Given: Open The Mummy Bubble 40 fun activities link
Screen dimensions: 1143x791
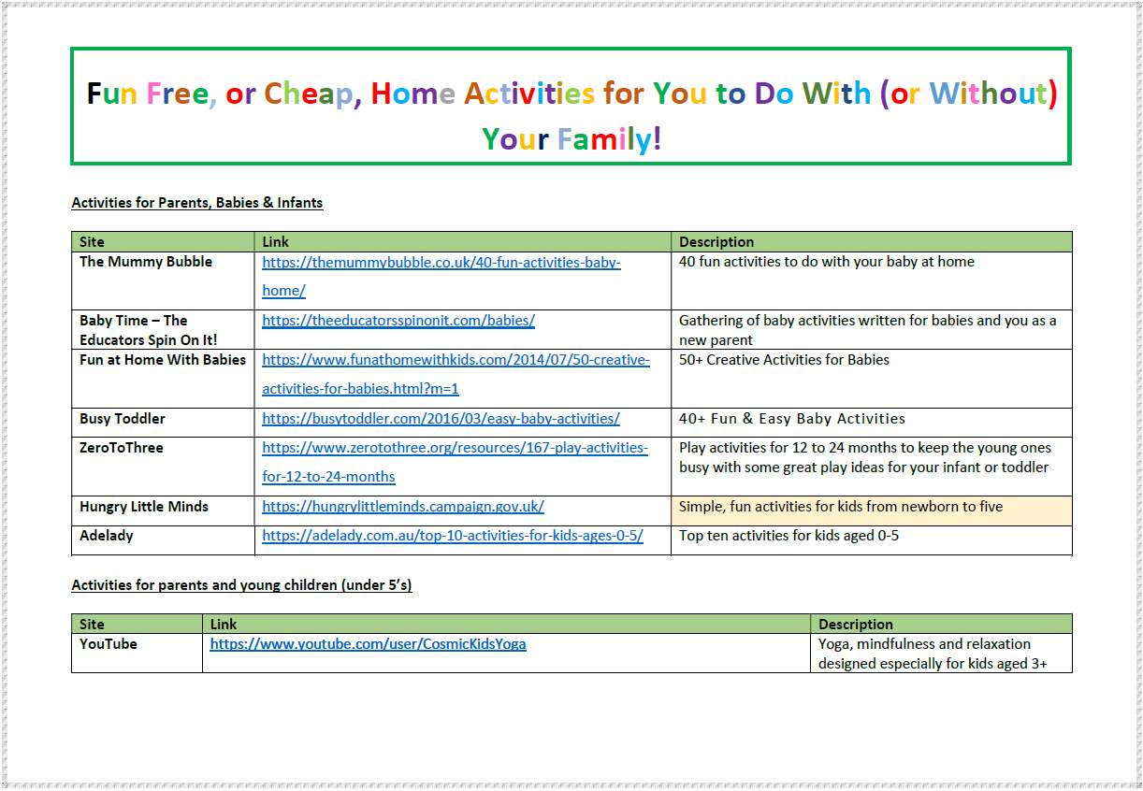Looking at the screenshot, I should 441,263.
